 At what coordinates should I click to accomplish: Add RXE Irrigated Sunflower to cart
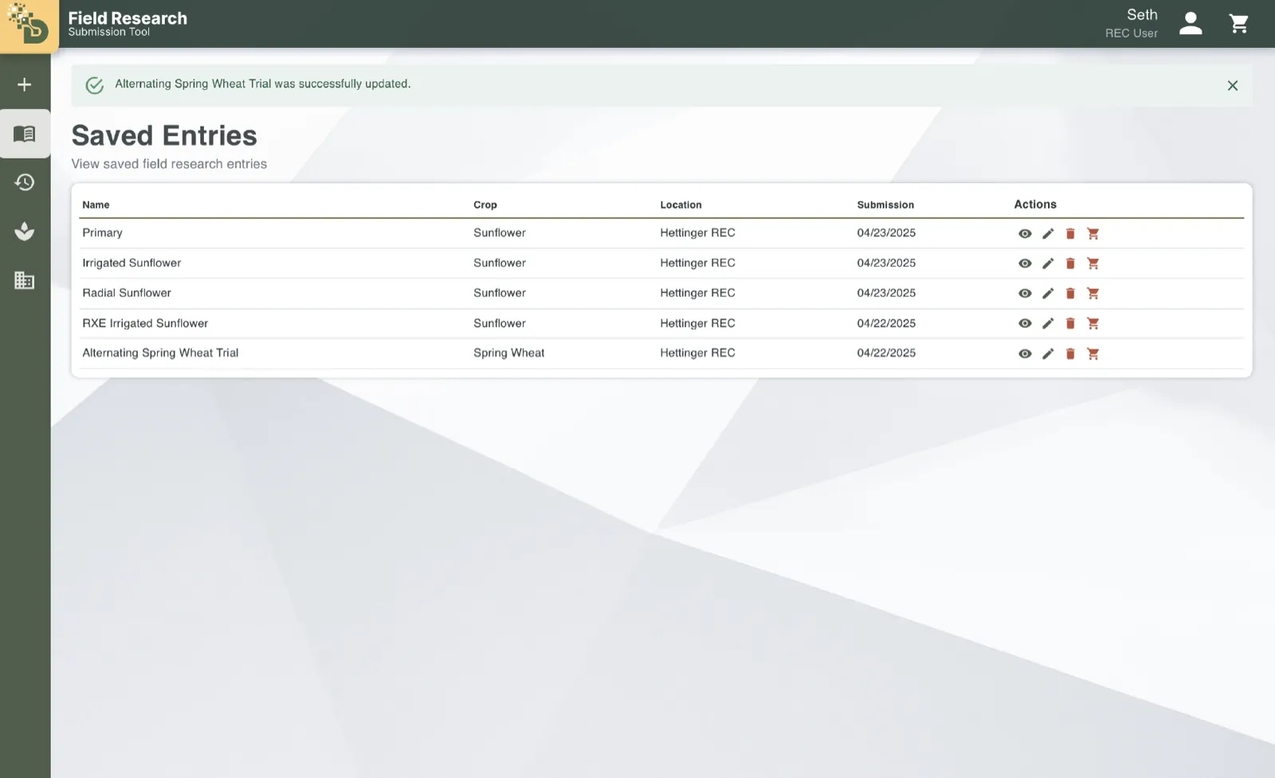1093,323
